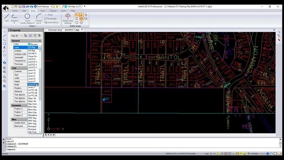Click the Undo arrow in quick access toolbar
This screenshot has width=284, height=160.
point(28,7)
